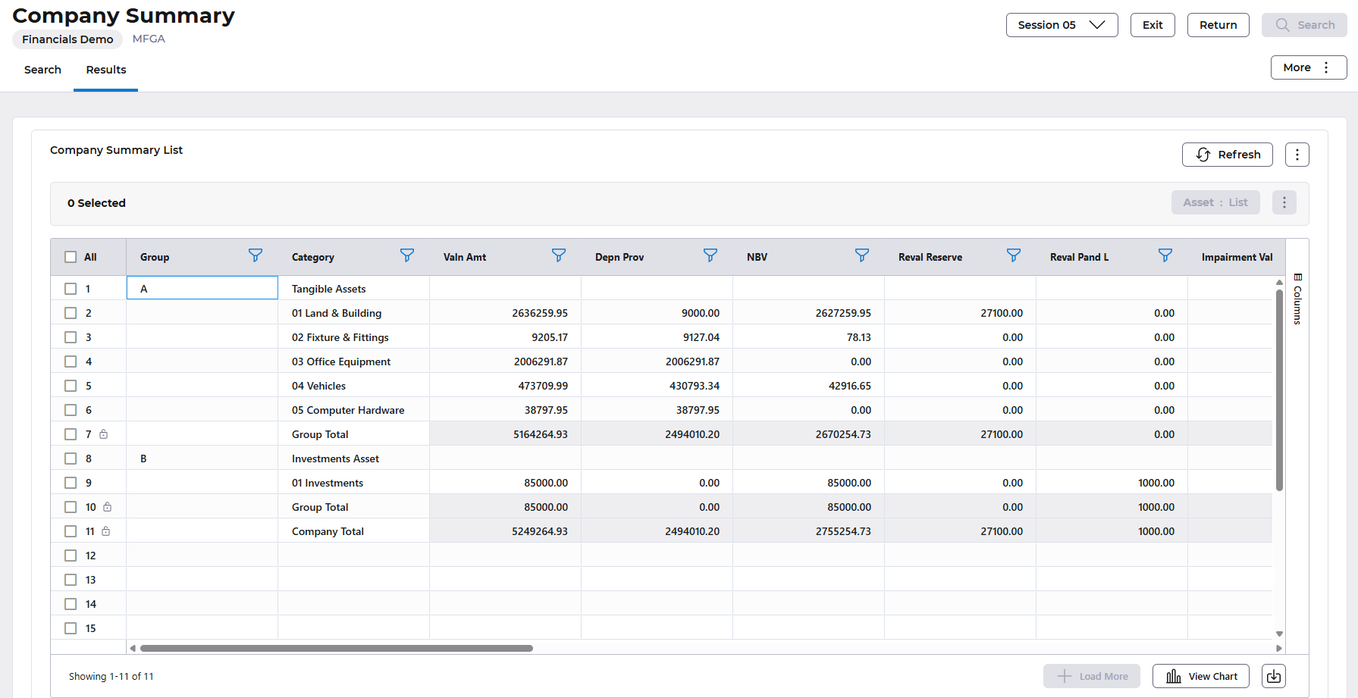
Task: Select the Results tab
Action: click(106, 70)
